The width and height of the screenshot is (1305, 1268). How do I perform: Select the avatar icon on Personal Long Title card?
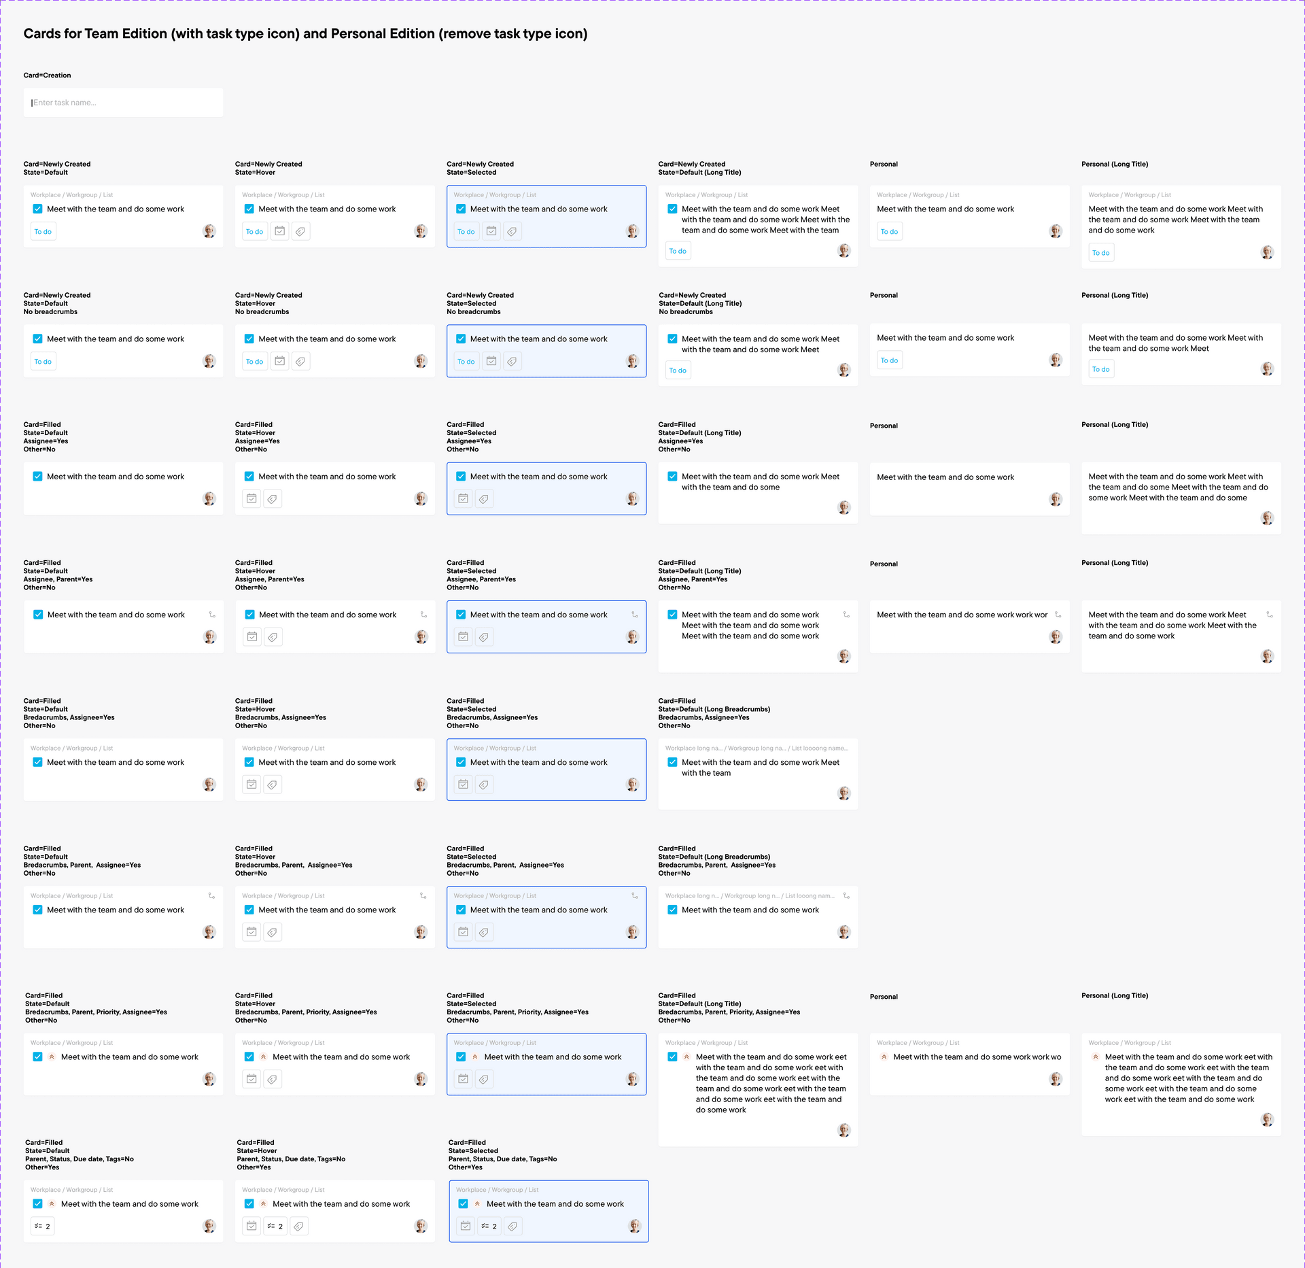point(1266,253)
